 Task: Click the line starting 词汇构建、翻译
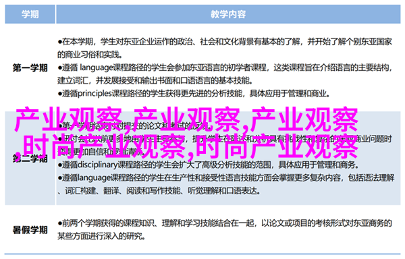click(159, 191)
